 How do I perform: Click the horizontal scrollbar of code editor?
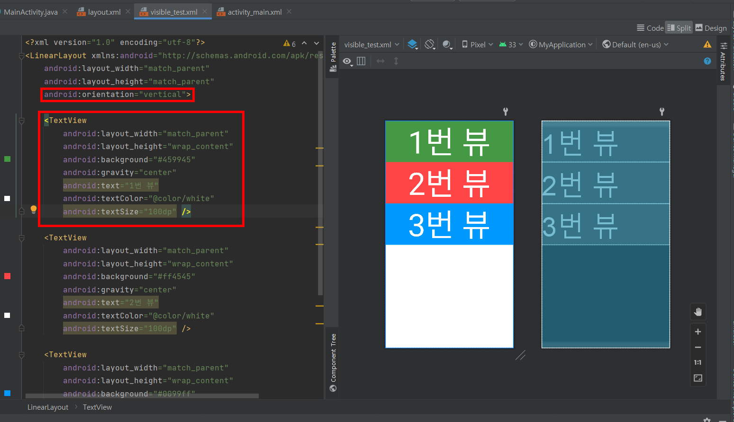(142, 396)
